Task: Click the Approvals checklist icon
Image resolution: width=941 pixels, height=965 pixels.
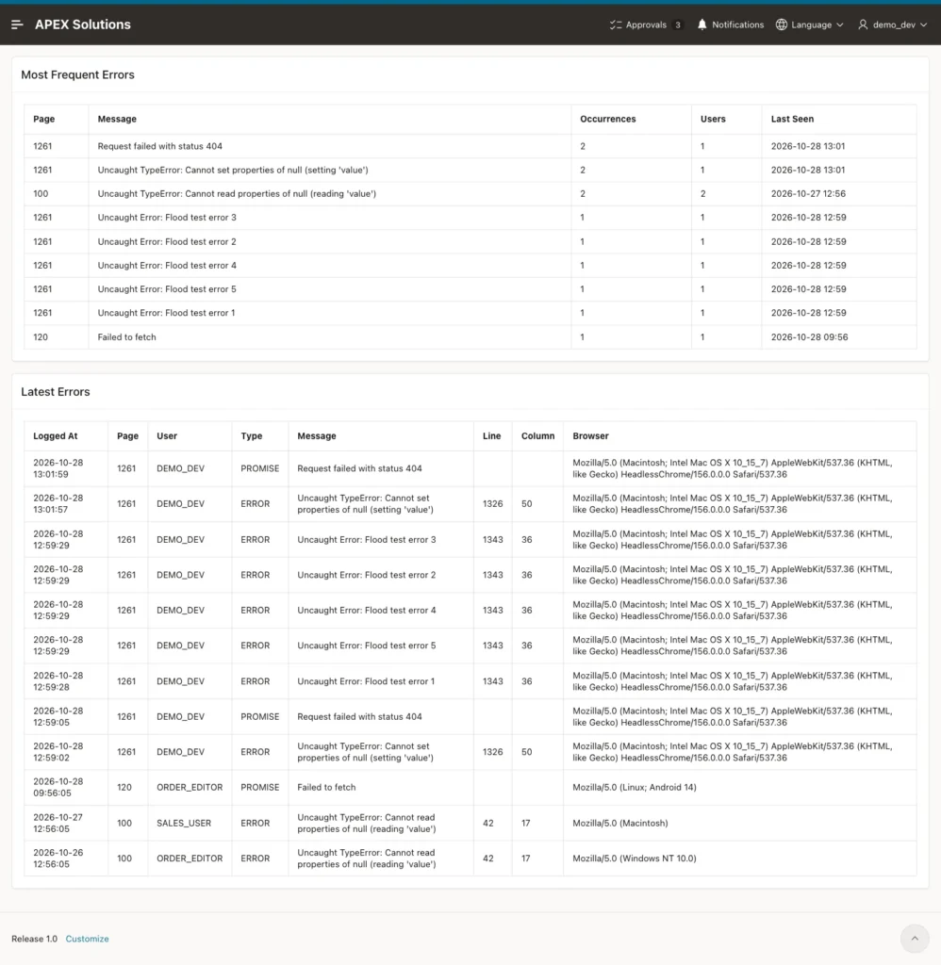Action: (x=615, y=25)
